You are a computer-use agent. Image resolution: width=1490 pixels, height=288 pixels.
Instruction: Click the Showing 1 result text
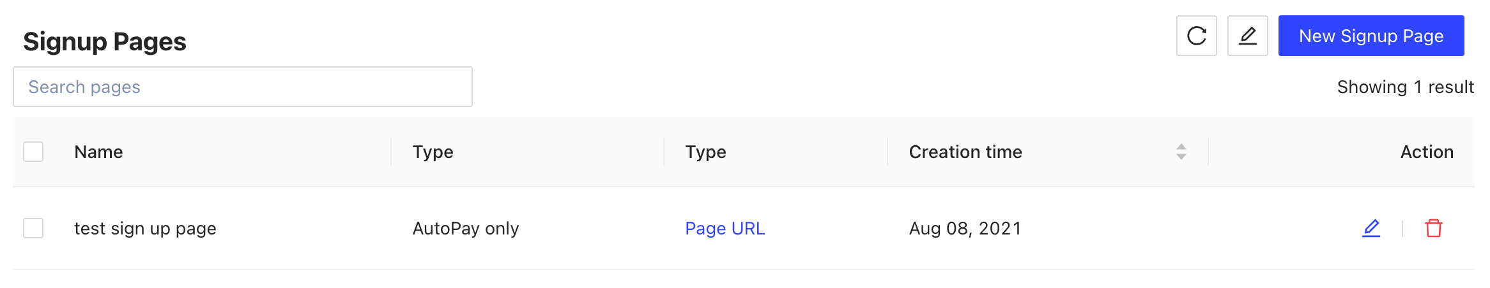pyautogui.click(x=1405, y=87)
